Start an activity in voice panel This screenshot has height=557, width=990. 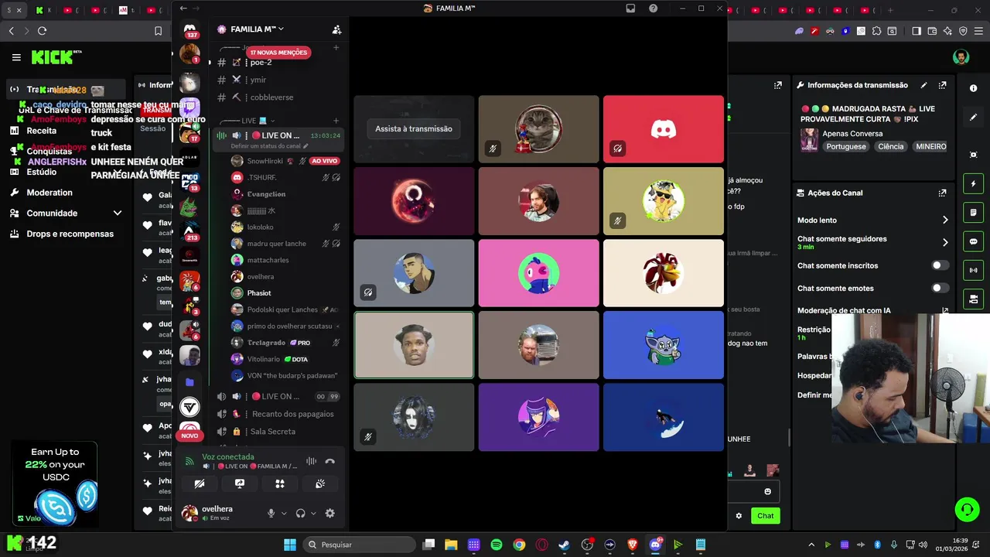[280, 484]
